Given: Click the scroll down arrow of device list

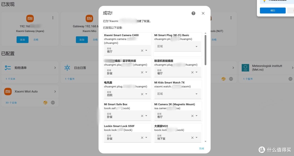Looking at the screenshot, I should click(x=206, y=141).
